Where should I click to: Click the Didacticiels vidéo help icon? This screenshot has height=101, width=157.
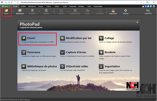click(x=62, y=66)
